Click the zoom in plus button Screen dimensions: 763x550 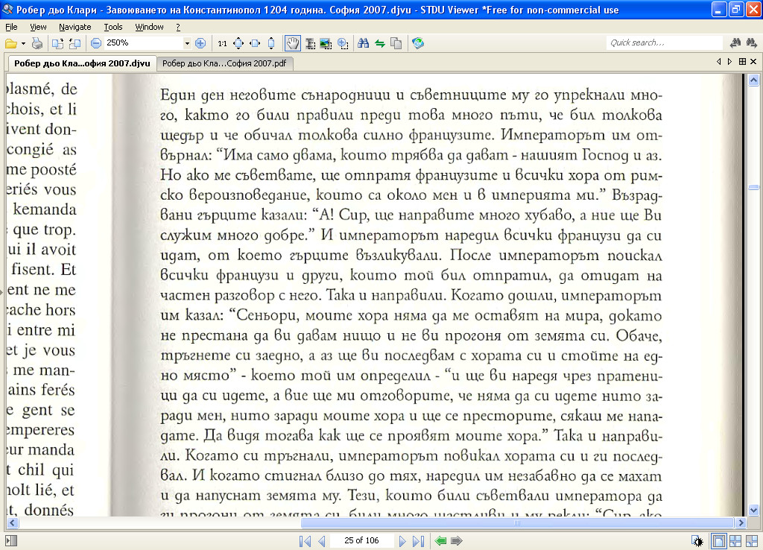click(200, 43)
